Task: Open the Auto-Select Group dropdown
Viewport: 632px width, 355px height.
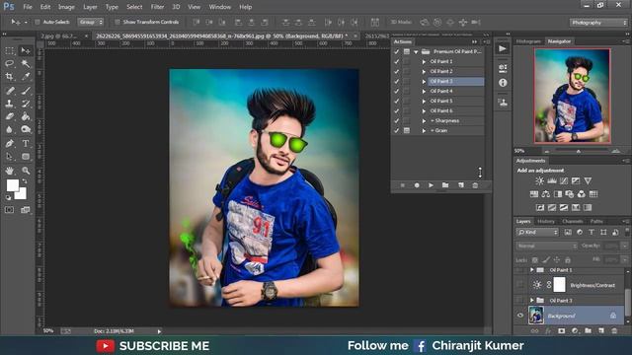Action: [90, 22]
